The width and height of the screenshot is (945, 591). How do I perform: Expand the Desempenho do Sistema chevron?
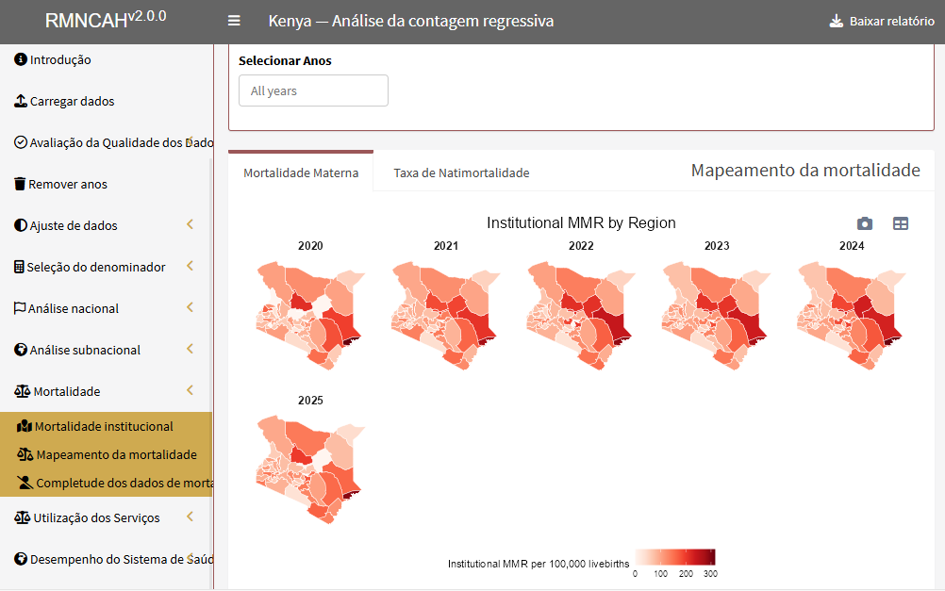[x=190, y=558]
